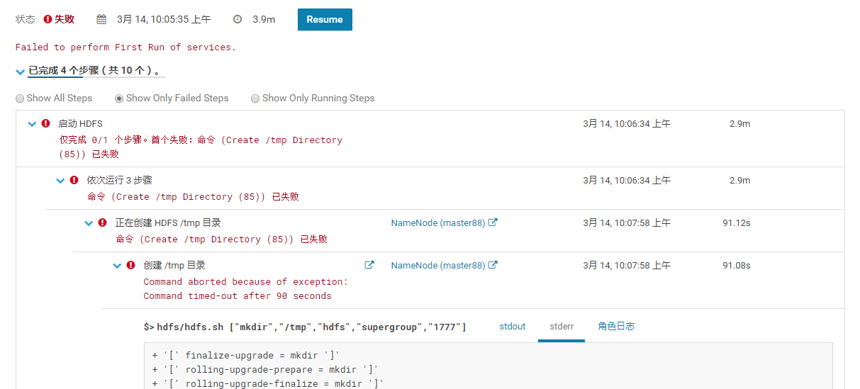Screen dimensions: 860x389
Task: Switch to the 角色日志 tab
Action: [x=616, y=327]
